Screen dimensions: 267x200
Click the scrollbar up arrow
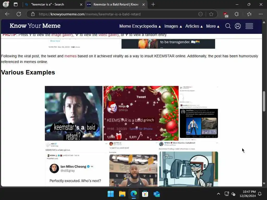point(264,22)
